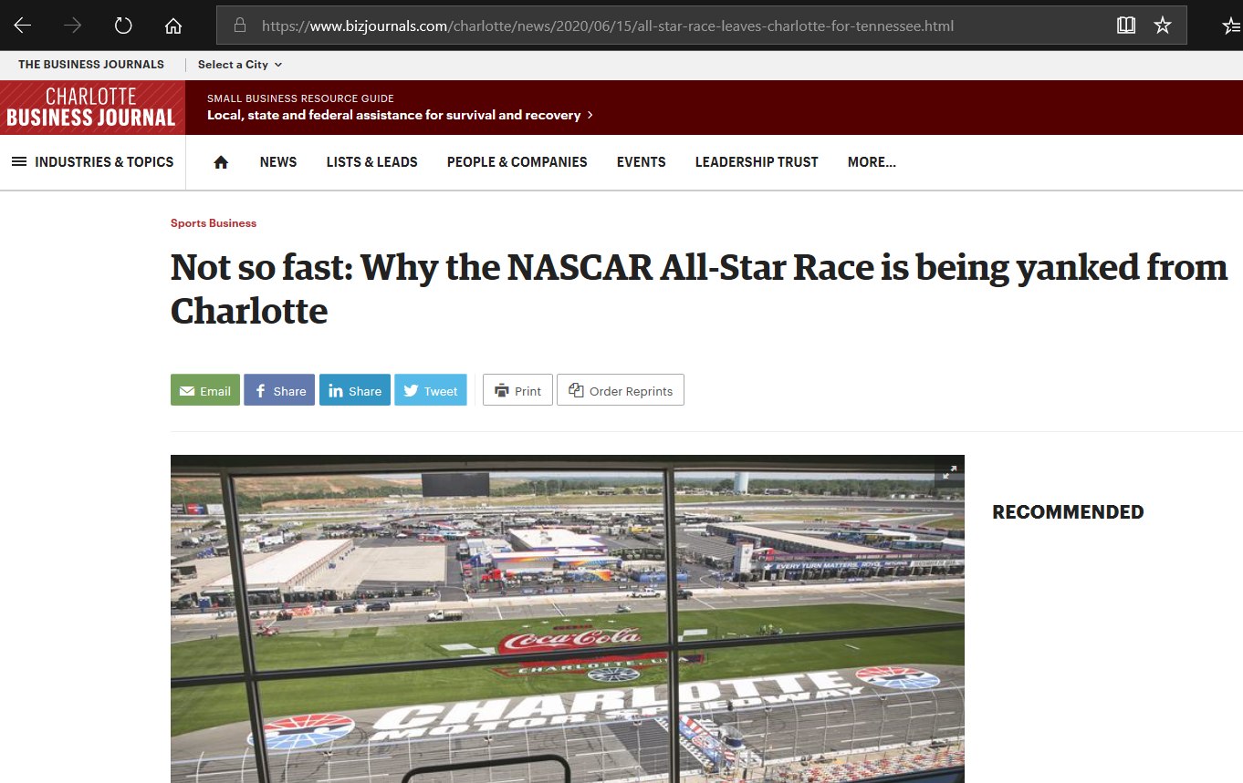
Task: Share article on Facebook
Action: click(x=279, y=390)
